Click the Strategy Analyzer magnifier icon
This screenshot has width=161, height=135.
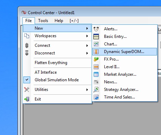pos(96,90)
